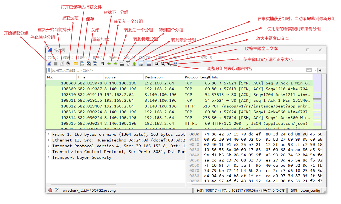Zoom in the main window text
The height and width of the screenshot is (204, 341).
[x=156, y=64]
